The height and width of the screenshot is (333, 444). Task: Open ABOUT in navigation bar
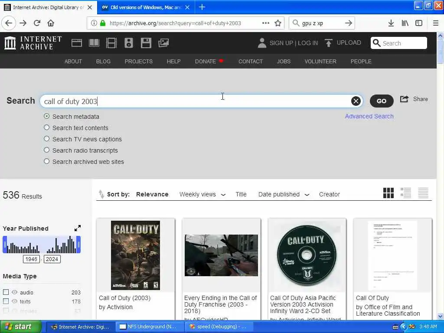coord(73,62)
